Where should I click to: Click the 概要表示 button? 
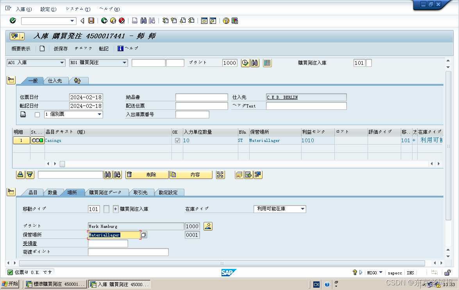(21, 48)
